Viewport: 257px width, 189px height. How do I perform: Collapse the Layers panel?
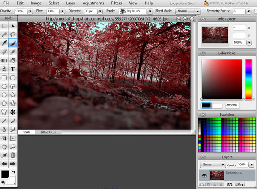pos(203,157)
